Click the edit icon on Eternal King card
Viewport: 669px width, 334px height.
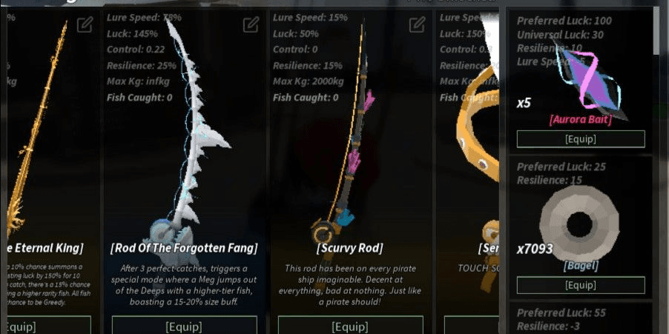pyautogui.click(x=85, y=24)
